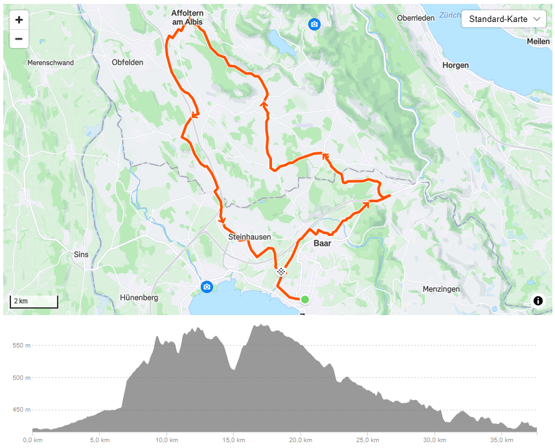Click the checkered finish flag marker
555x448 pixels.
tap(280, 272)
